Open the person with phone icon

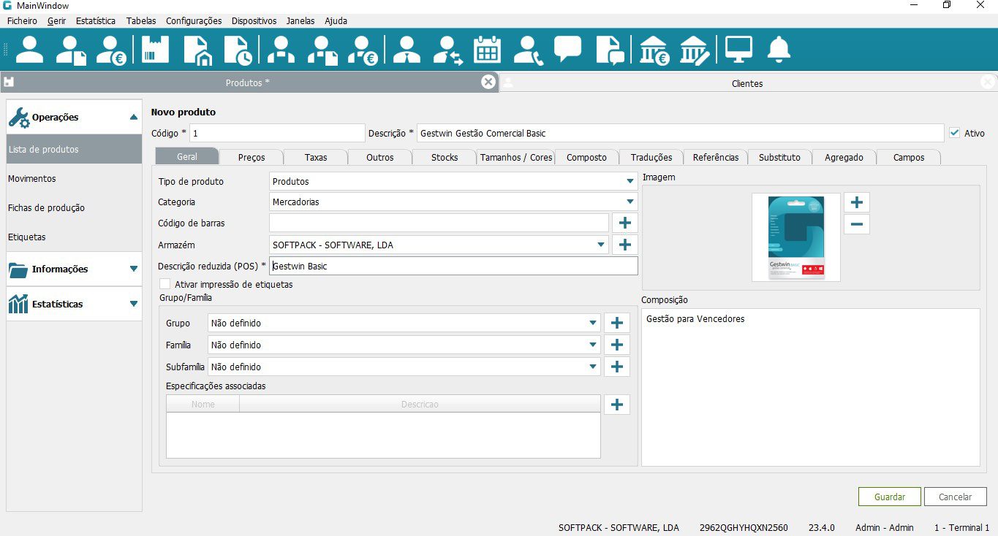pos(528,50)
